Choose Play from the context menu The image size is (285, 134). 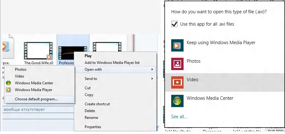pos(88,56)
